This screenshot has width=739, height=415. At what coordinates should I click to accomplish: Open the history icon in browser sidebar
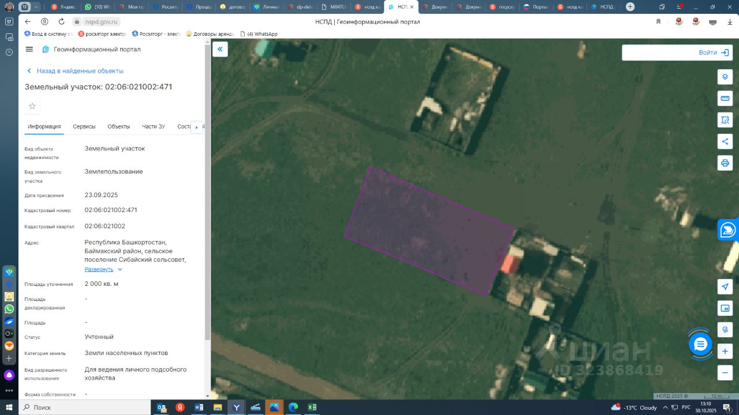(x=9, y=52)
